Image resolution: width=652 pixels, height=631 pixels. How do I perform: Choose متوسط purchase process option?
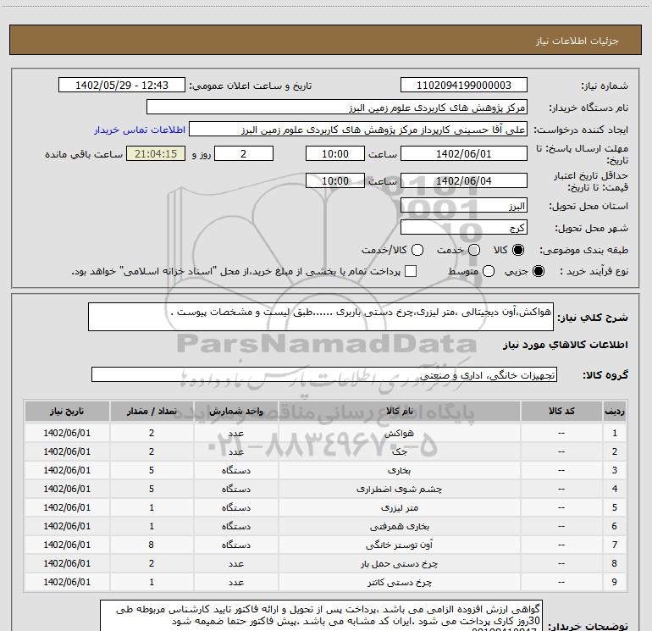click(x=489, y=271)
